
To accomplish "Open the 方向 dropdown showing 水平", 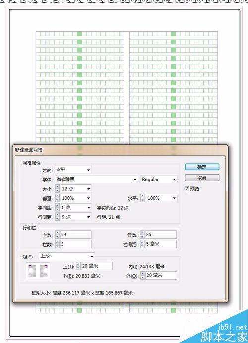I will coord(73,170).
